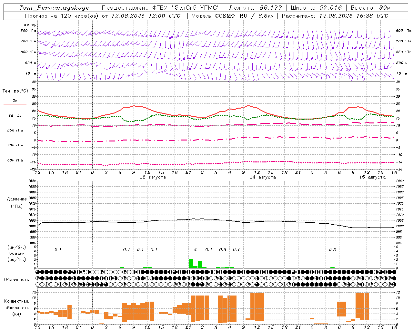
Task: Click the Осадки panel label
Action: pos(17,253)
